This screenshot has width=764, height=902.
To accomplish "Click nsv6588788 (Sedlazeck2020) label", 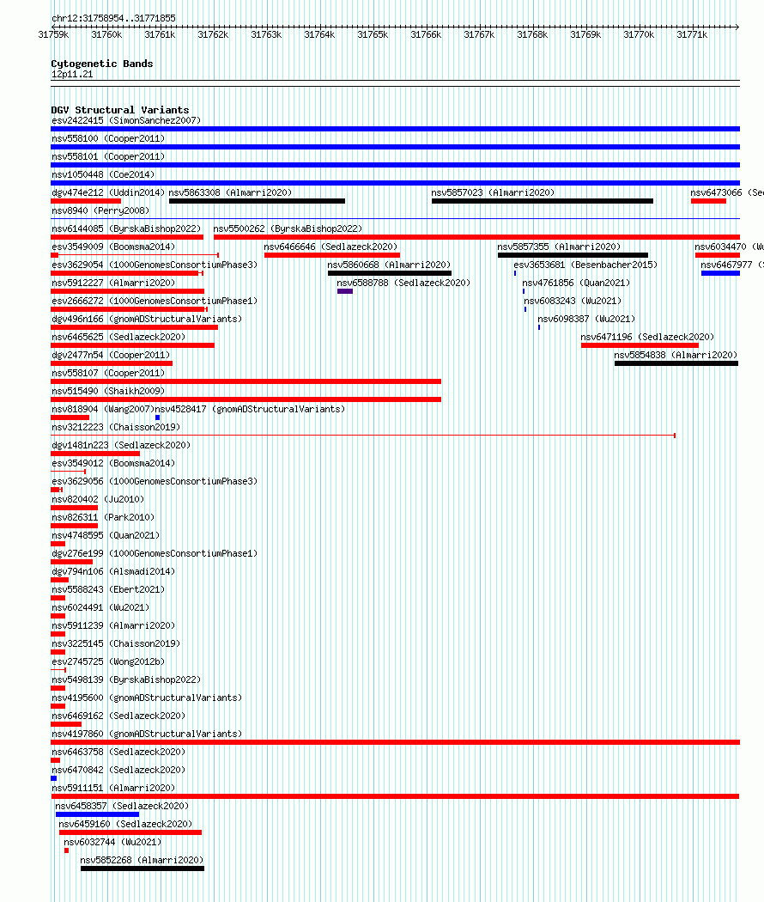I will tap(403, 283).
